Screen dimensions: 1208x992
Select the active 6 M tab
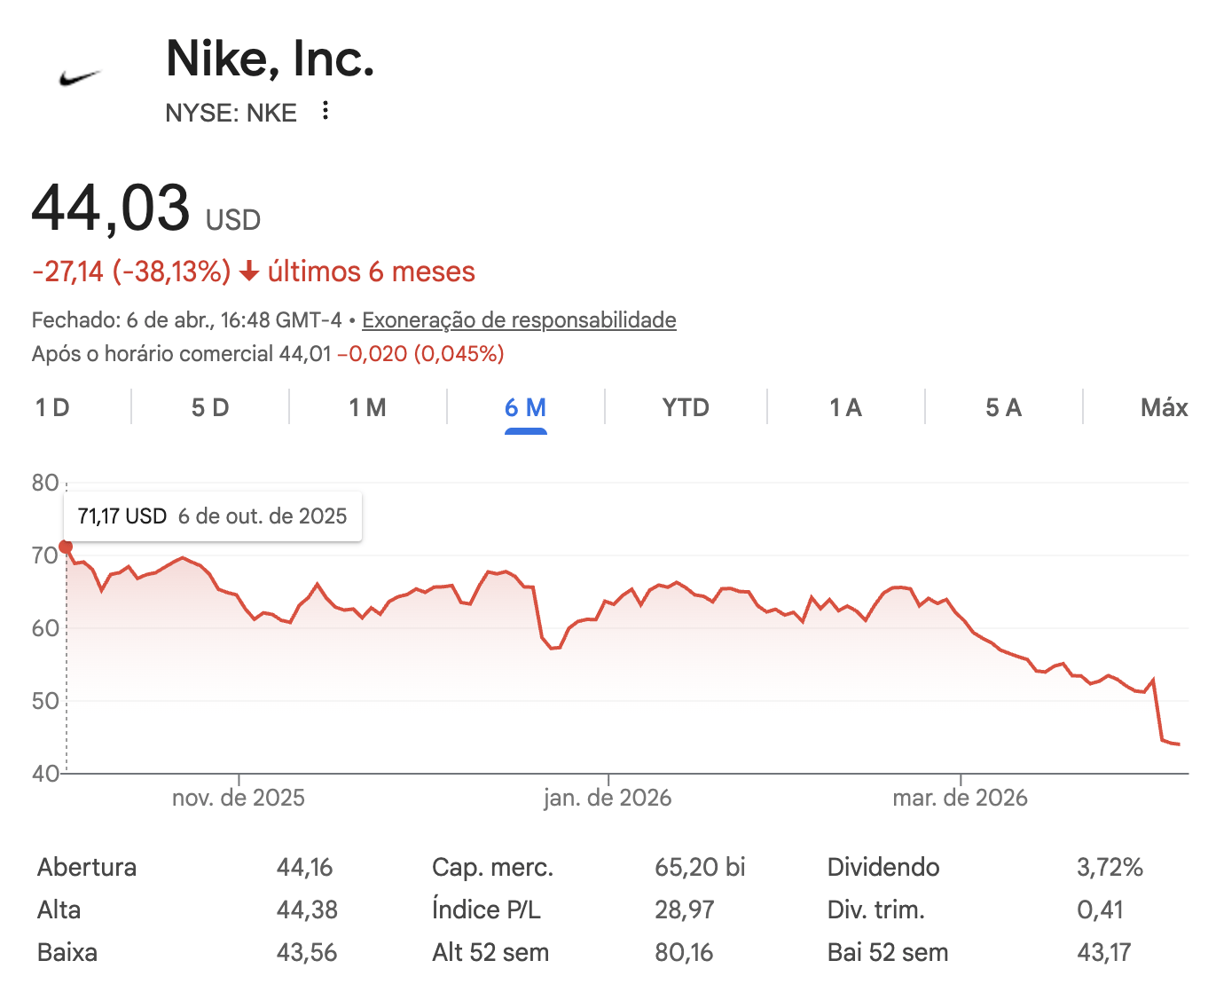(x=525, y=407)
